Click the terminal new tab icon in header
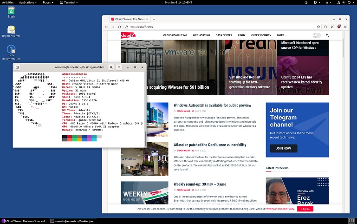Viewport: 357px width, 224px height. [x=17, y=67]
